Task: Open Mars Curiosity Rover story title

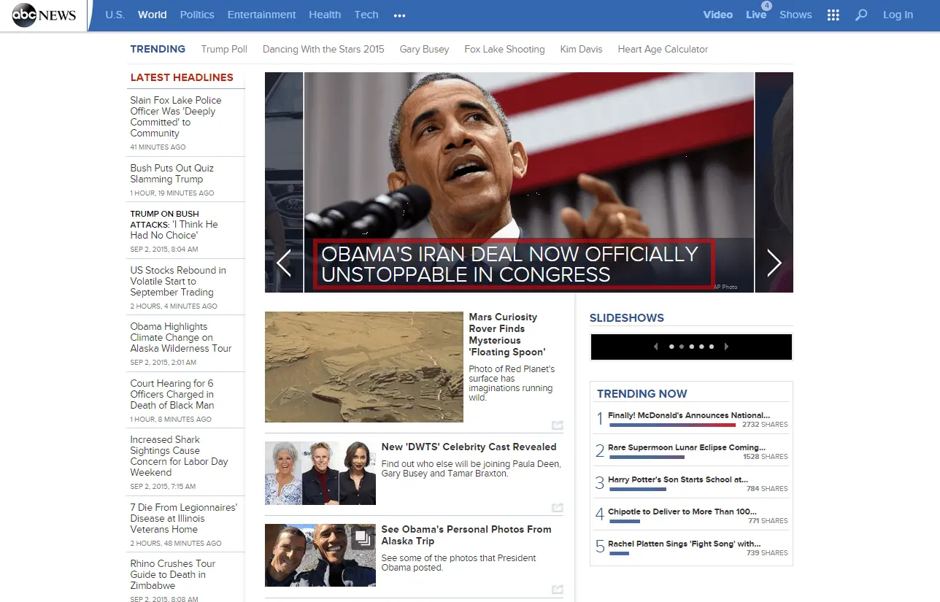Action: (x=507, y=335)
